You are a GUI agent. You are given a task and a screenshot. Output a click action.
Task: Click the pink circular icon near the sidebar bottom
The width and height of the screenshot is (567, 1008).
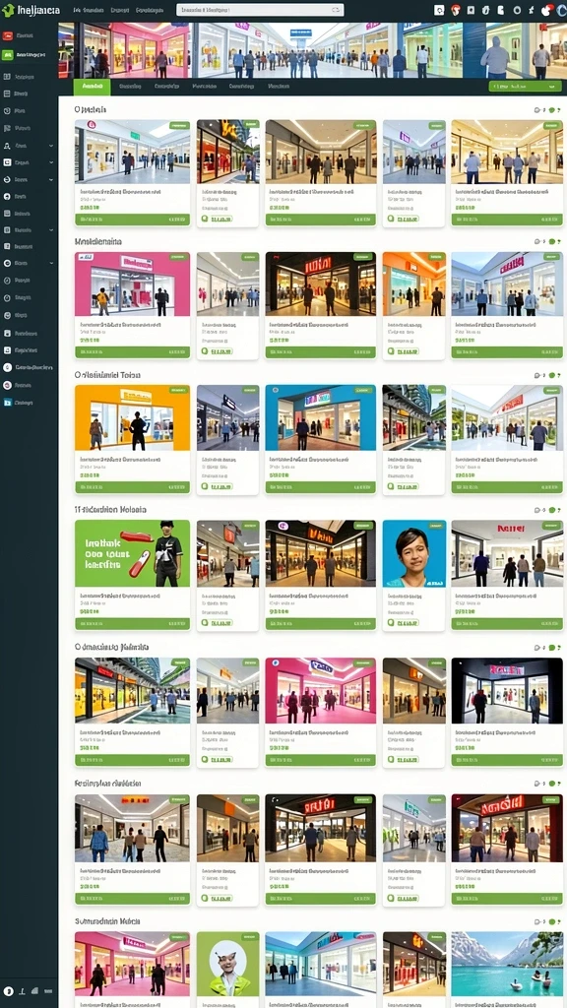coord(8,385)
